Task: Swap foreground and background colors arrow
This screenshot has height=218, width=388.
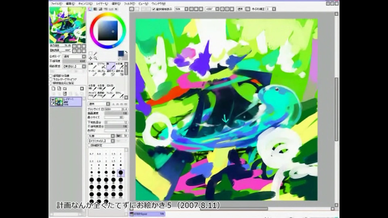Action: (126, 52)
